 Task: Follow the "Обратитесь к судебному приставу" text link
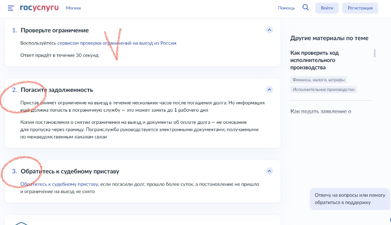click(x=59, y=184)
